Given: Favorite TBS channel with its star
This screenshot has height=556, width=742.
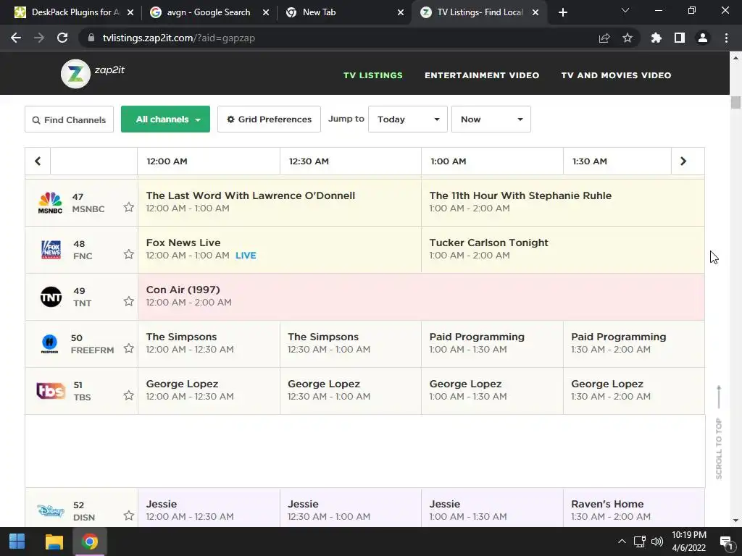Looking at the screenshot, I should click(129, 395).
